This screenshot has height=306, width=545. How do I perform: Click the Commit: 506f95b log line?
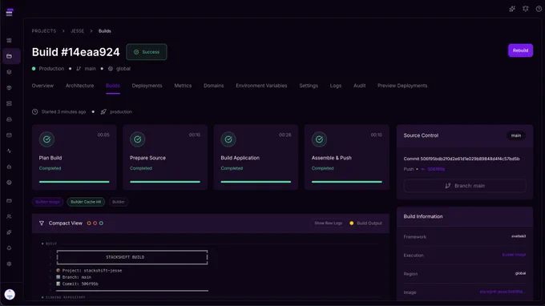click(77, 284)
